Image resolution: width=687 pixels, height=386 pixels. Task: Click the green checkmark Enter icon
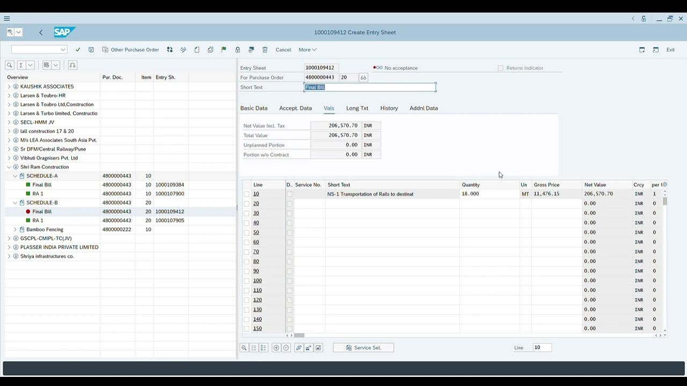tap(78, 49)
